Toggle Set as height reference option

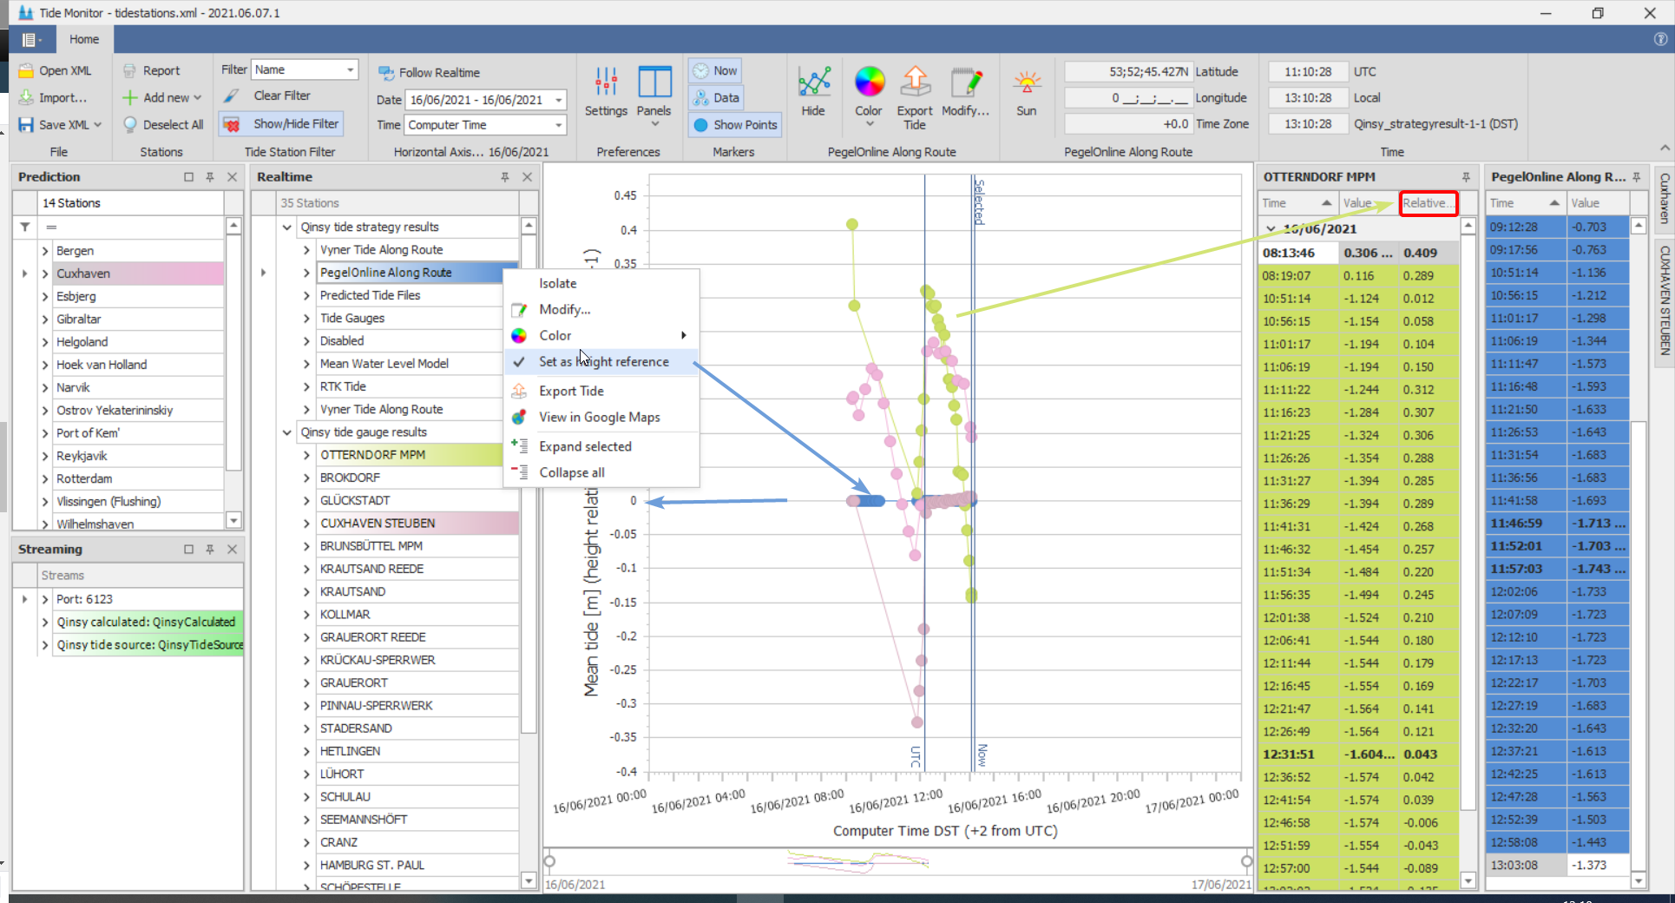click(603, 362)
